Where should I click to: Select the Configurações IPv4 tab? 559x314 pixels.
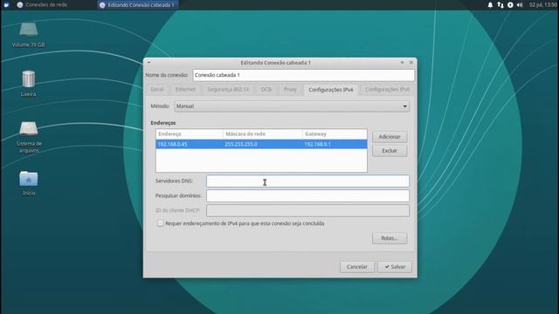coord(331,89)
